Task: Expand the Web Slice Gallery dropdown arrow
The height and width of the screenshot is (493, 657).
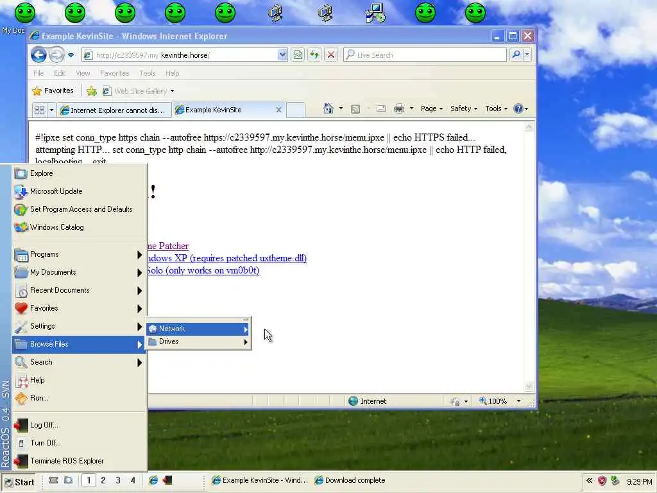Action: (172, 91)
